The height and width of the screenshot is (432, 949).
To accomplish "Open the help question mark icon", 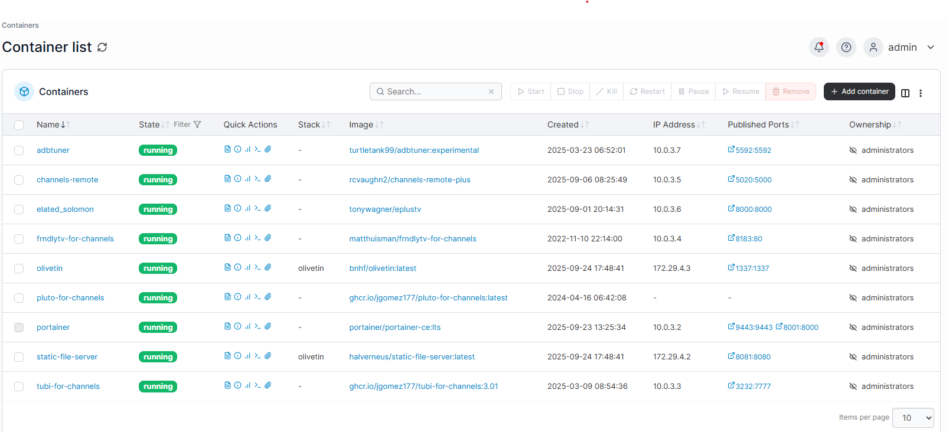I will tap(846, 47).
